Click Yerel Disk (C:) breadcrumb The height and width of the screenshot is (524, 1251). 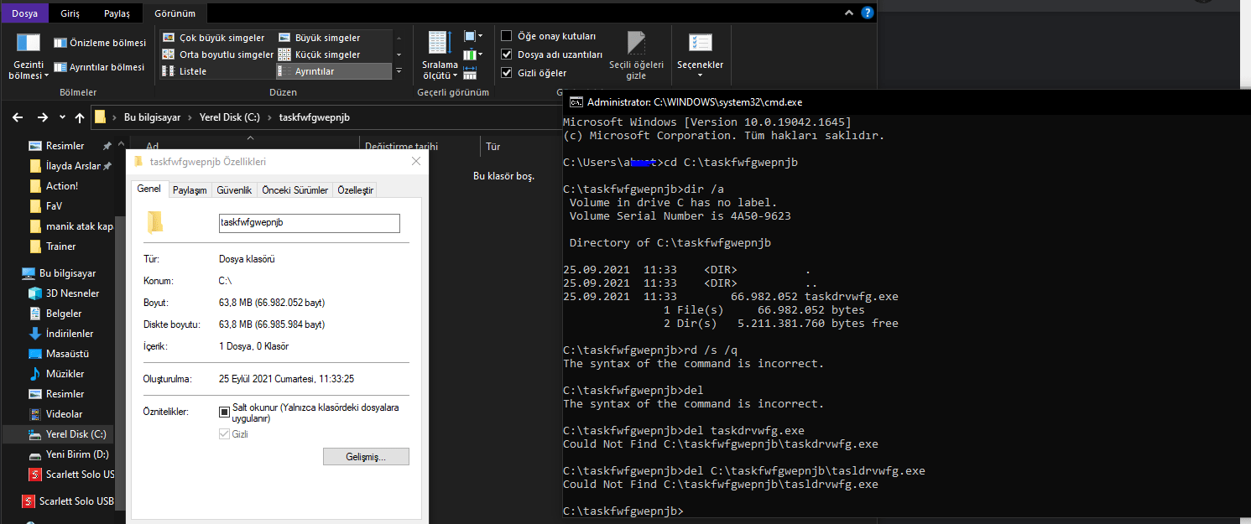tap(230, 117)
